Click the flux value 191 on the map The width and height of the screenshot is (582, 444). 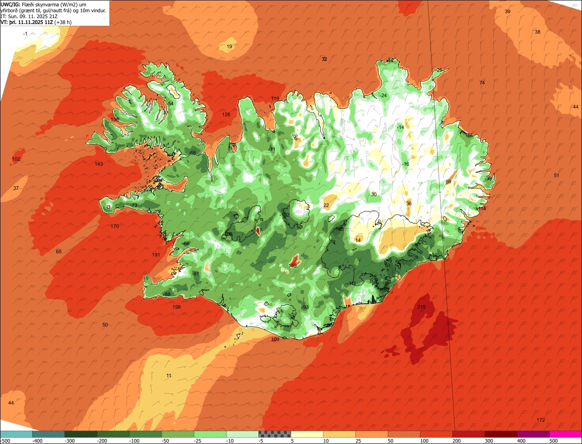[156, 255]
